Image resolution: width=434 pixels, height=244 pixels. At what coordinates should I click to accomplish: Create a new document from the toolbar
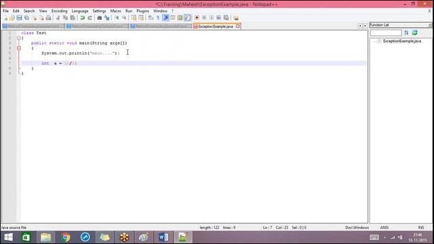pos(5,18)
